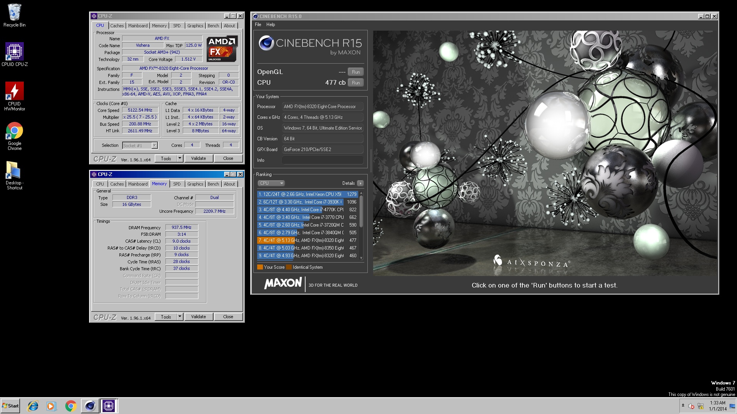This screenshot has height=414, width=737.
Task: Open the Desktop - Shortcut folder icon
Action: [x=15, y=176]
